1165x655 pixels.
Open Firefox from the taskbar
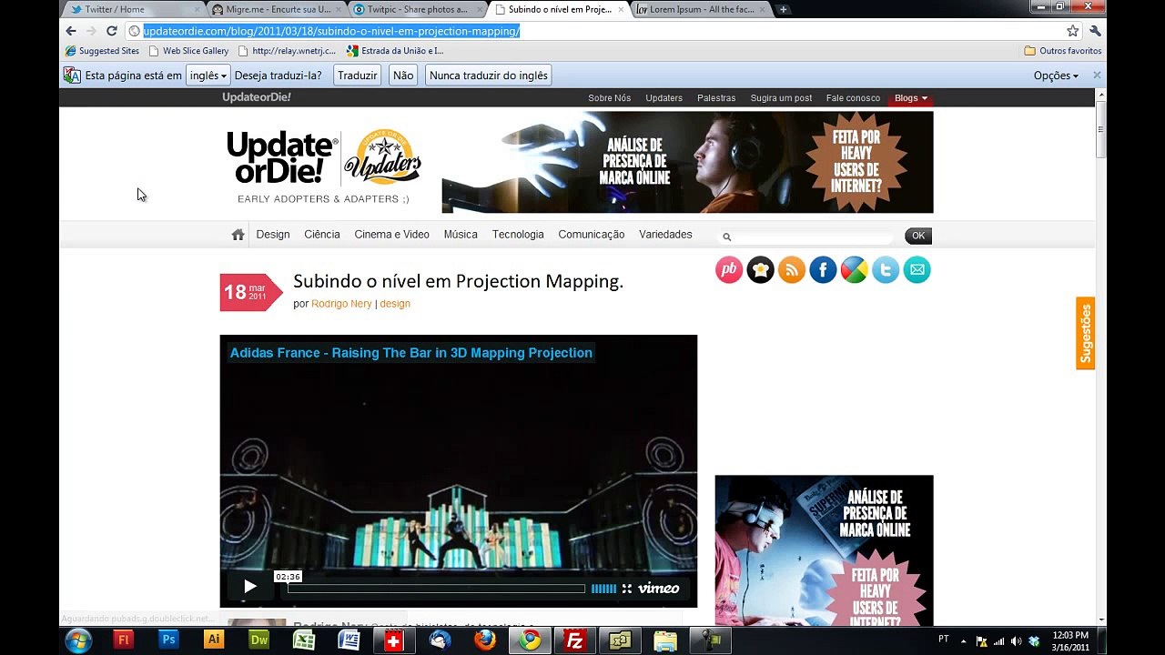click(x=484, y=640)
